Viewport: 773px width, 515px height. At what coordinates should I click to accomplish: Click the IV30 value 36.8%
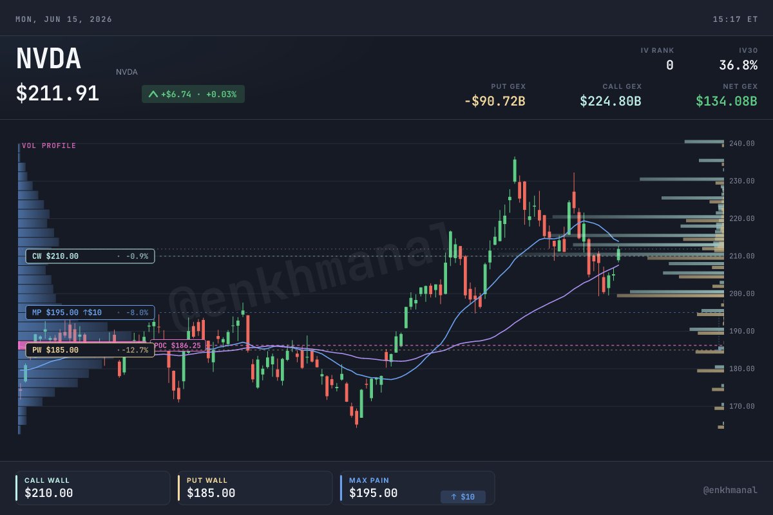[x=738, y=65]
